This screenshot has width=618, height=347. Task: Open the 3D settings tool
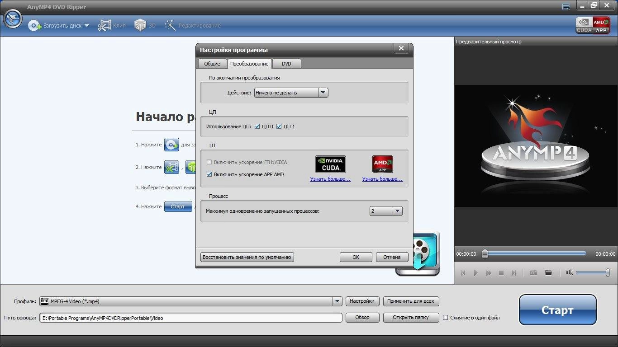145,26
